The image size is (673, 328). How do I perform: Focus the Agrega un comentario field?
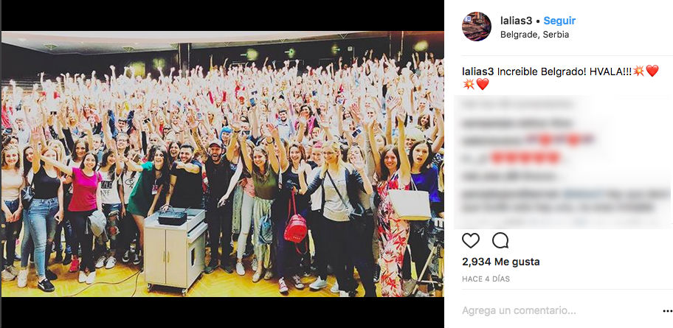pos(519,310)
